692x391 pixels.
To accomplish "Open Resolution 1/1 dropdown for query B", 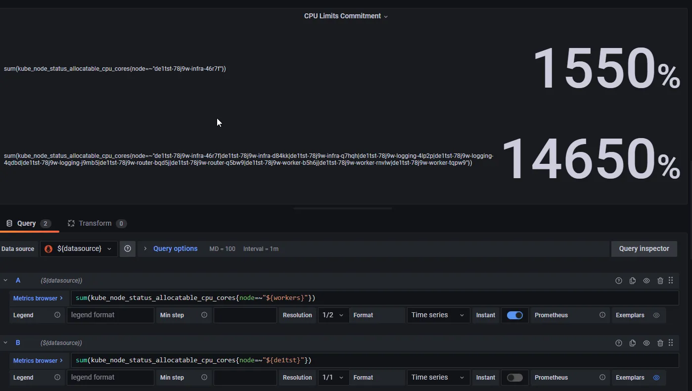I will [333, 378].
